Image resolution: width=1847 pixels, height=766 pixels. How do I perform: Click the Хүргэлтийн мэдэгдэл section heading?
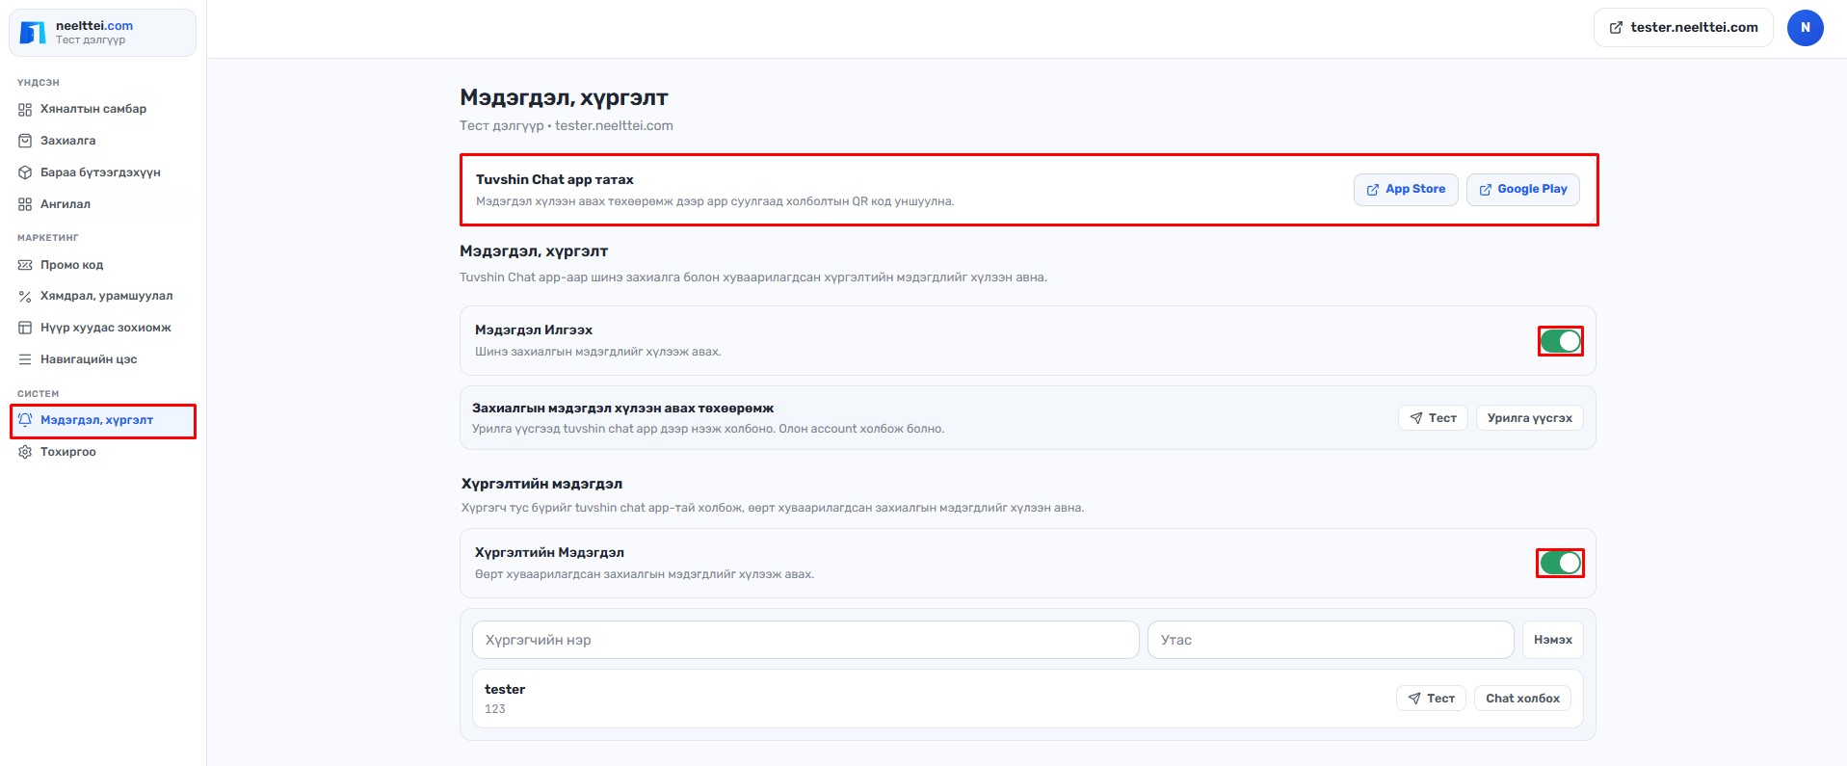click(541, 484)
